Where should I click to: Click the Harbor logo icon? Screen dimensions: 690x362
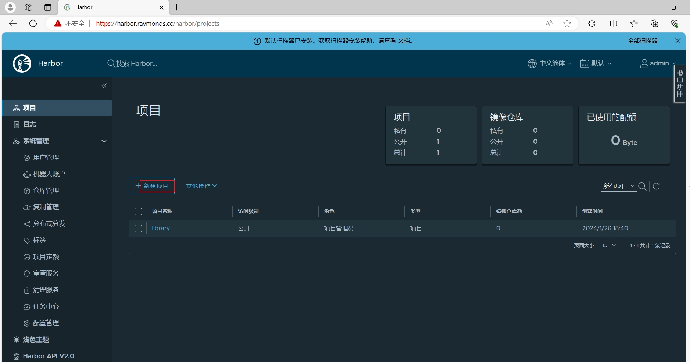(22, 64)
